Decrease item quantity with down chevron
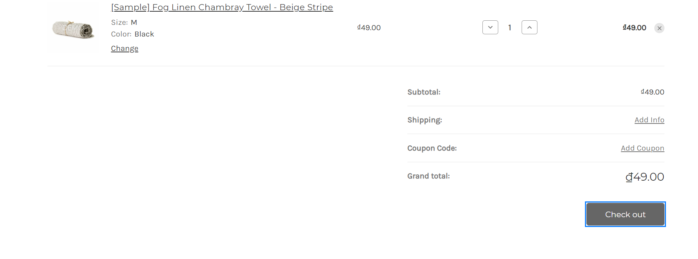Viewport: 698px width, 259px height. pos(490,27)
